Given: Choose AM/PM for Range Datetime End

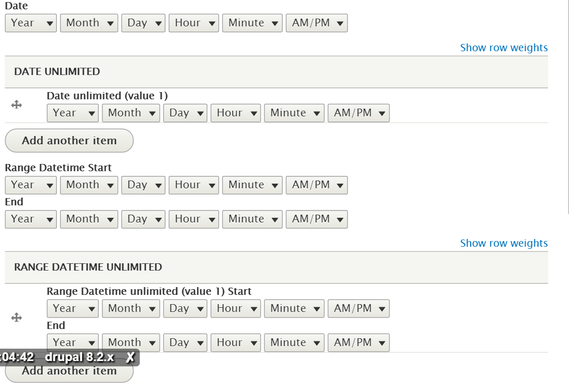Looking at the screenshot, I should click(317, 219).
